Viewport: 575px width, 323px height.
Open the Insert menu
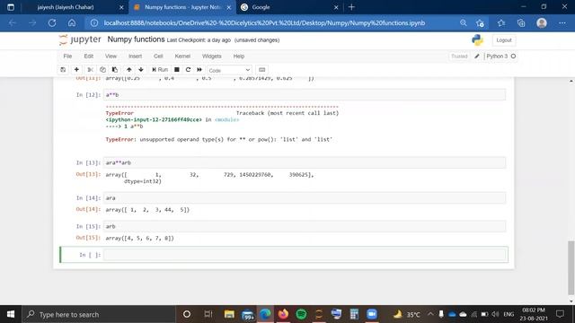pos(135,56)
